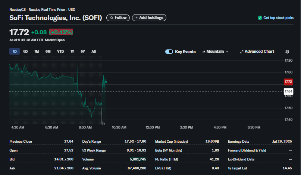Click the Forward Dividend & Yield label
Image resolution: width=301 pixels, height=175 pixels.
point(247,150)
